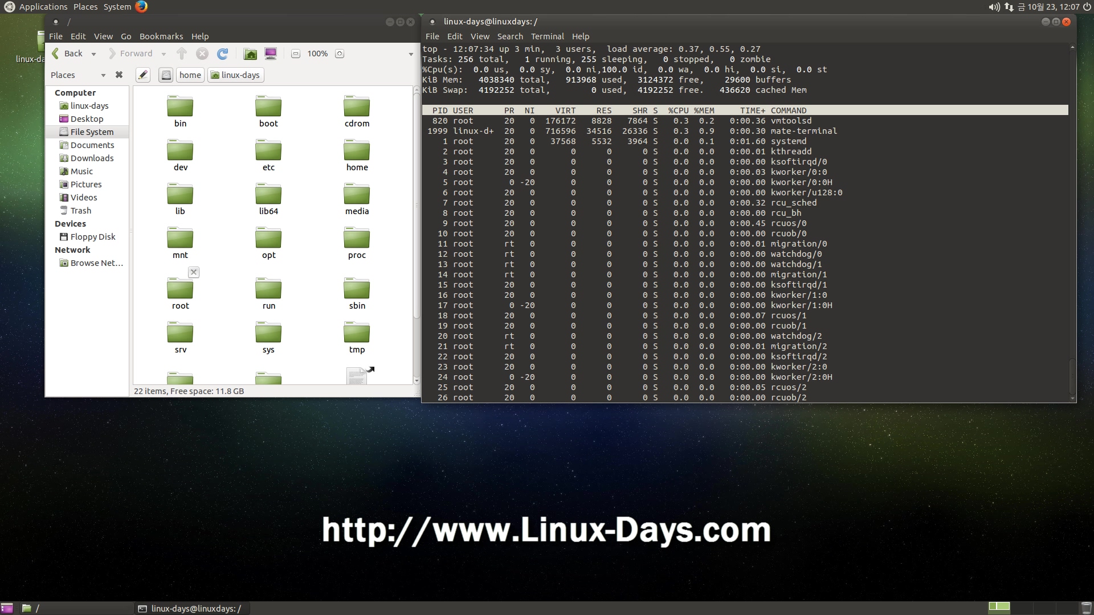Select the locked root folder icon
Viewport: 1094px width, 615px height.
pos(180,288)
